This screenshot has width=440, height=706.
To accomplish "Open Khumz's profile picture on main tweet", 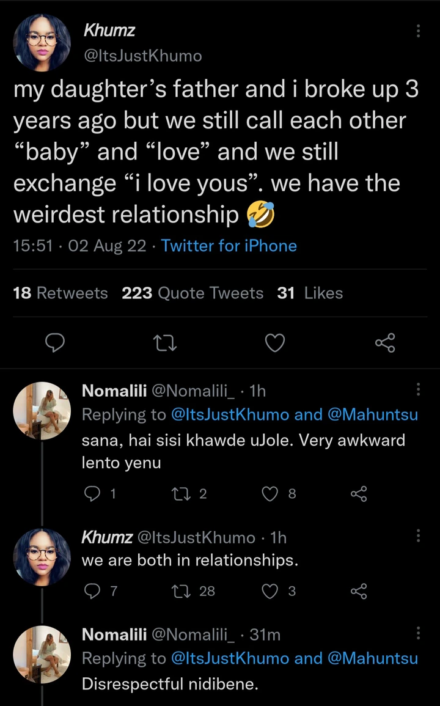I will click(42, 43).
